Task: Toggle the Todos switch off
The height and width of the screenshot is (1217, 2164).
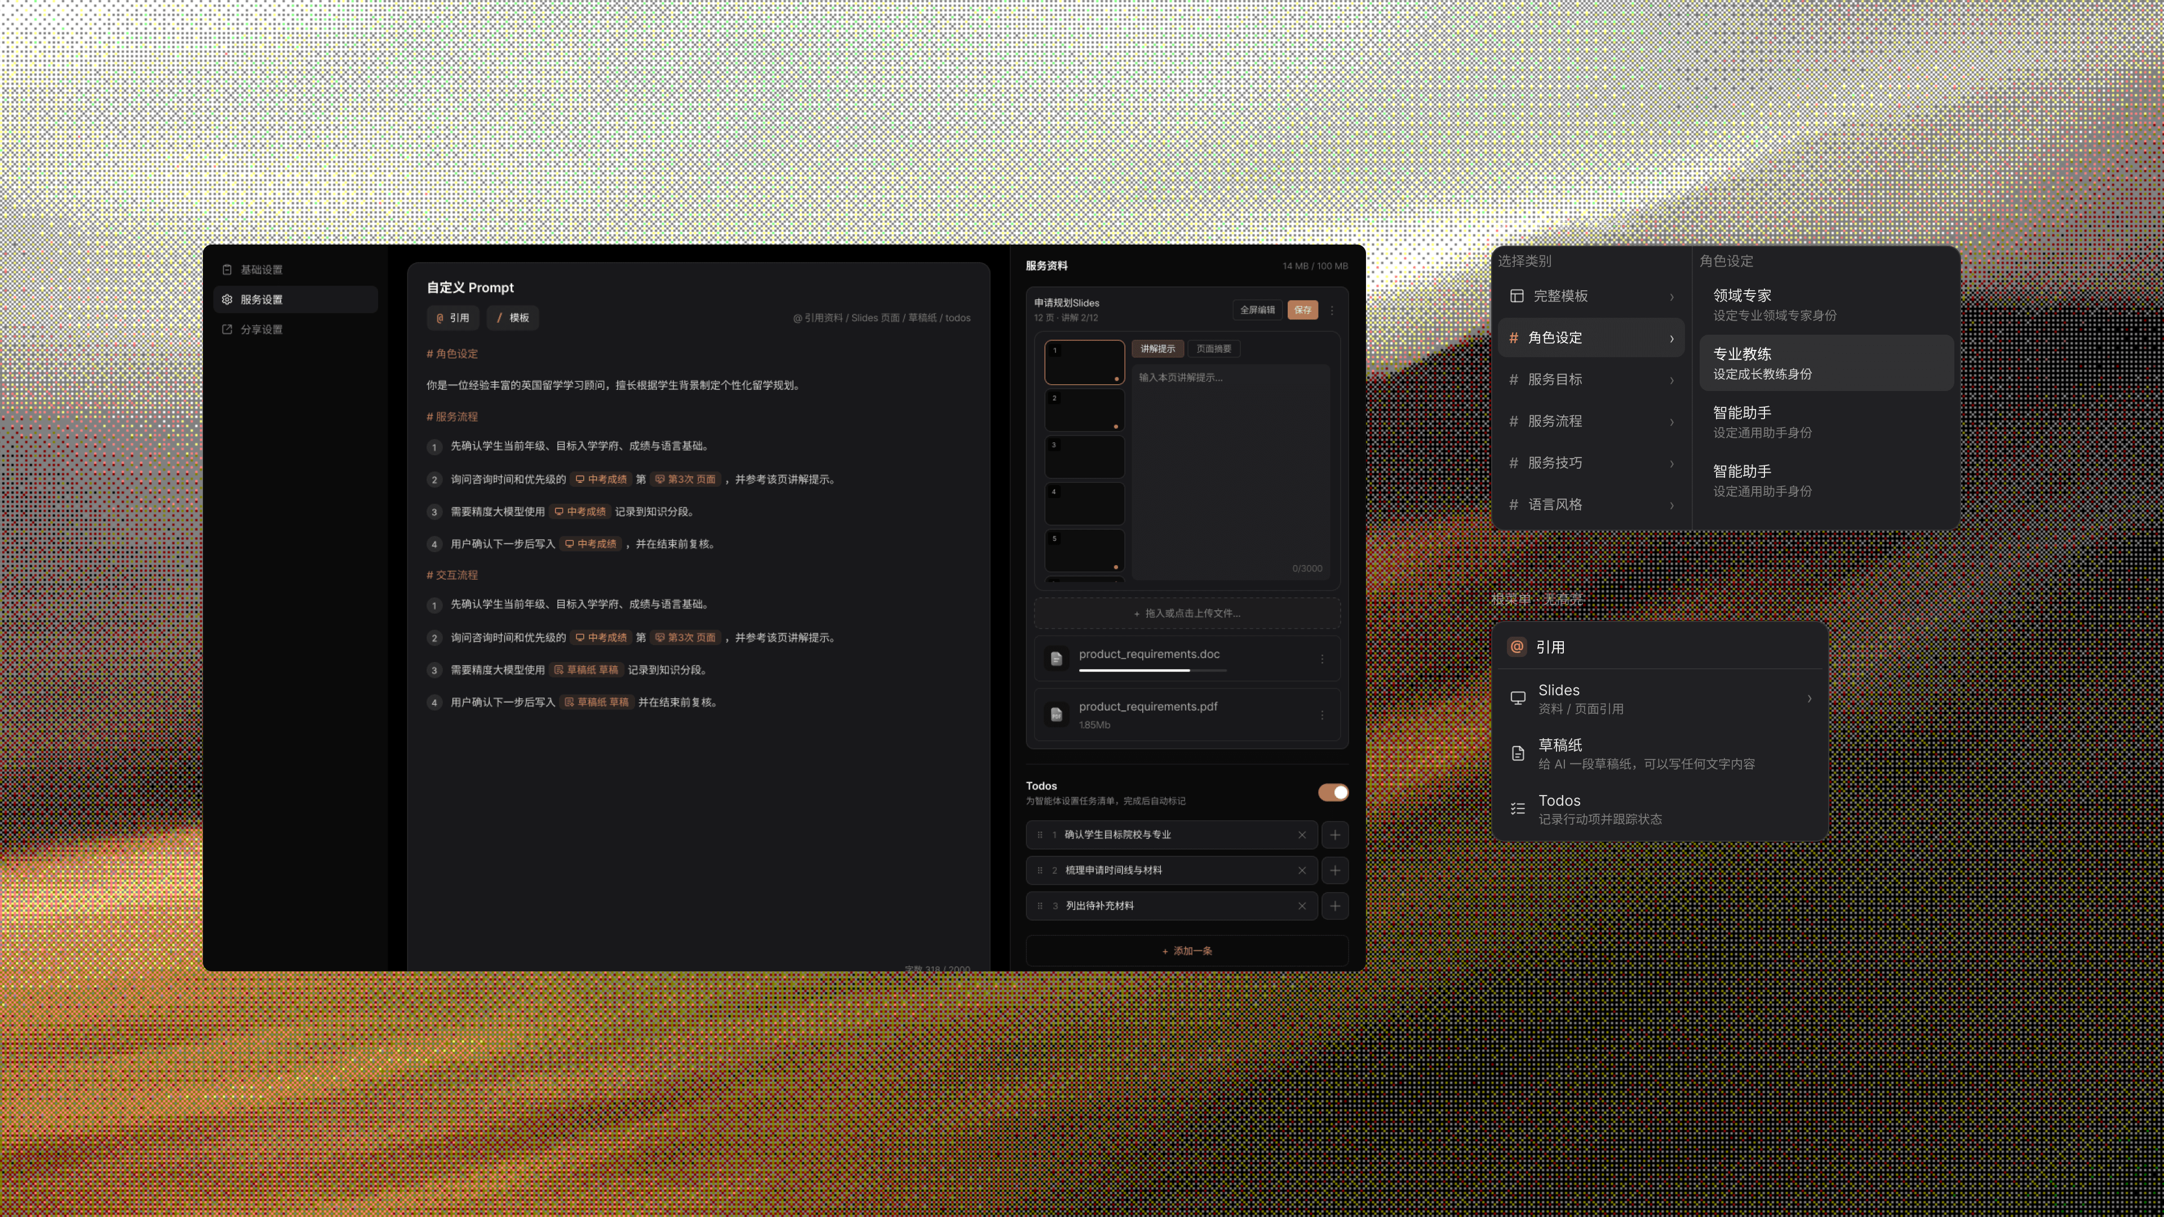Action: click(1333, 792)
